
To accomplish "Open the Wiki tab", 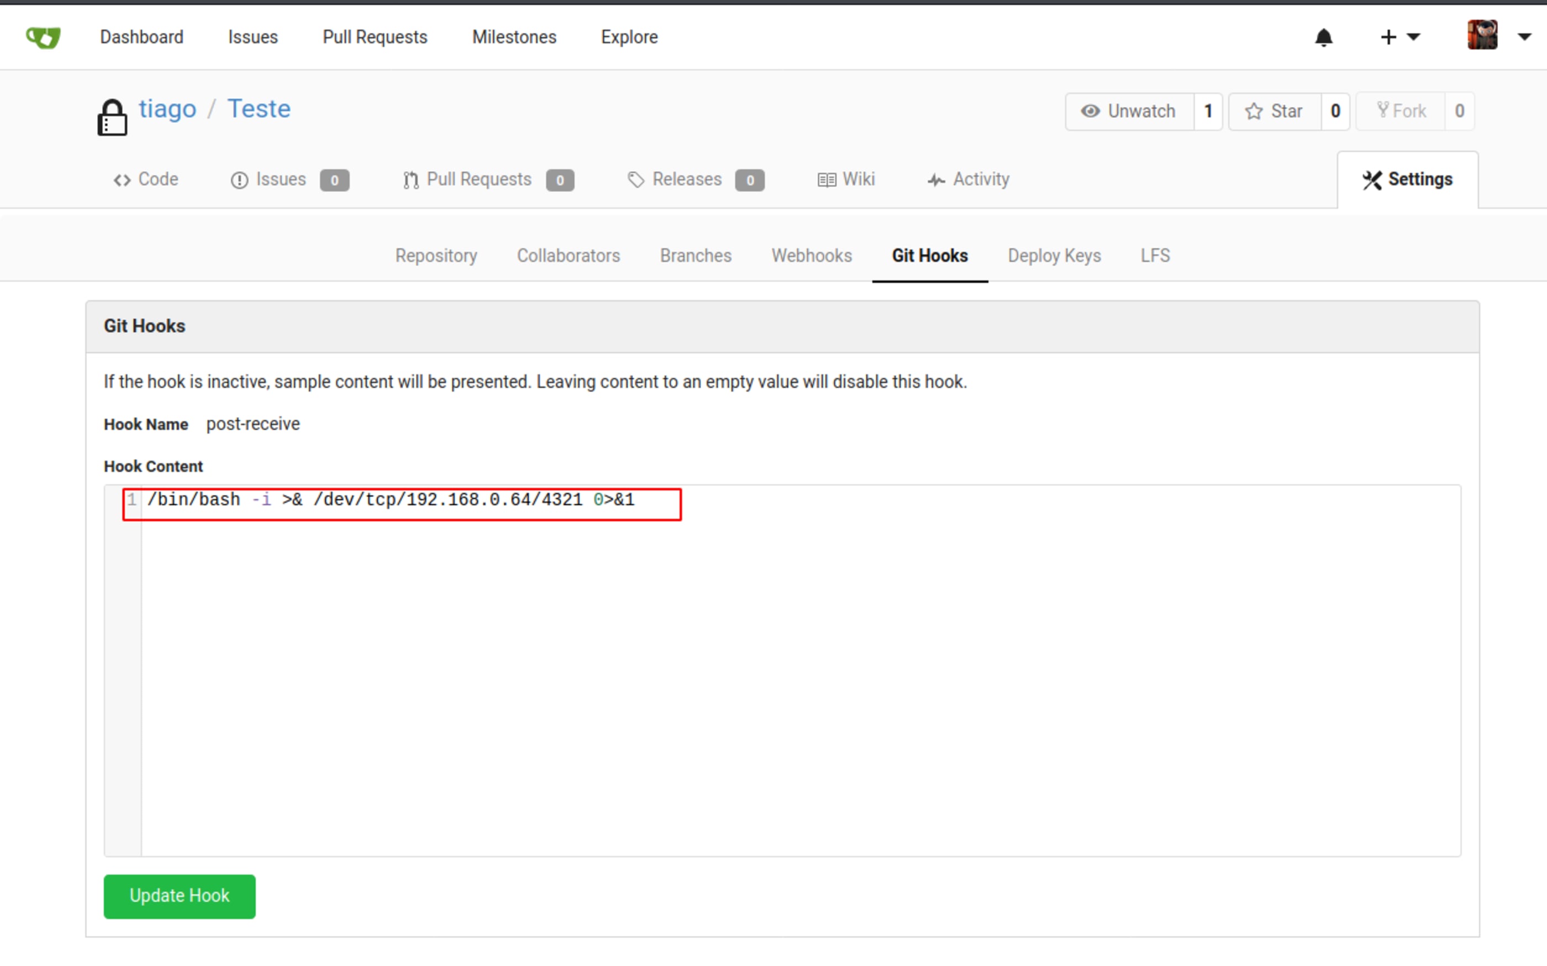I will [x=846, y=180].
